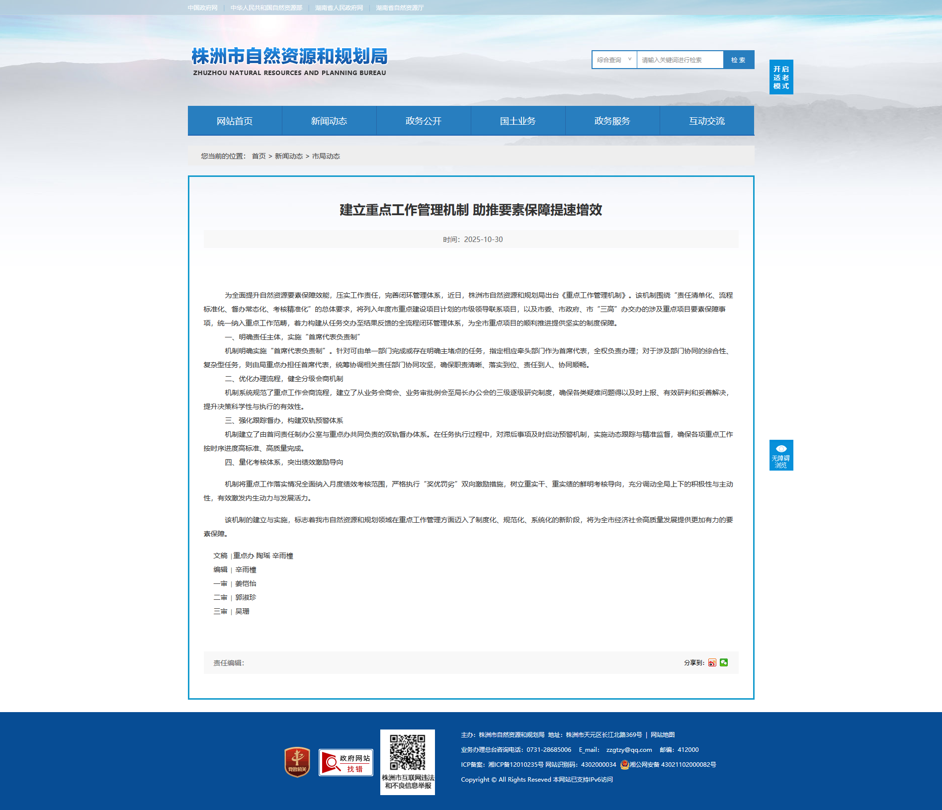Click the red party-government organ badge

pos(297,762)
